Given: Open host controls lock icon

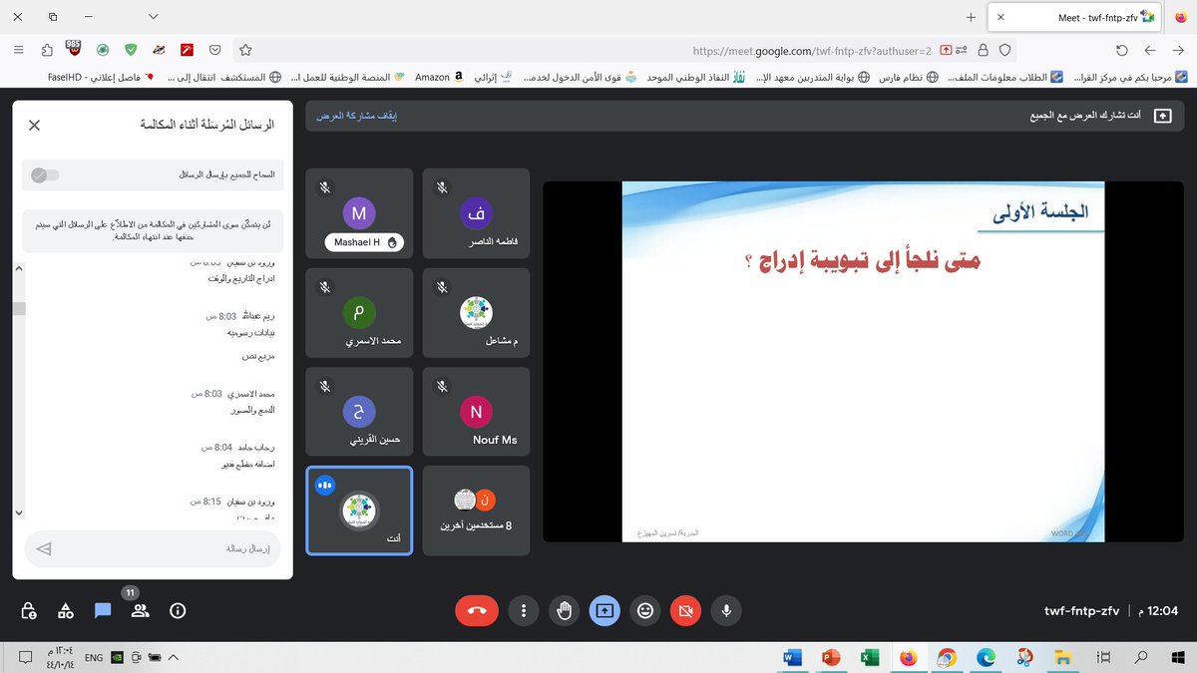Looking at the screenshot, I should (x=28, y=610).
